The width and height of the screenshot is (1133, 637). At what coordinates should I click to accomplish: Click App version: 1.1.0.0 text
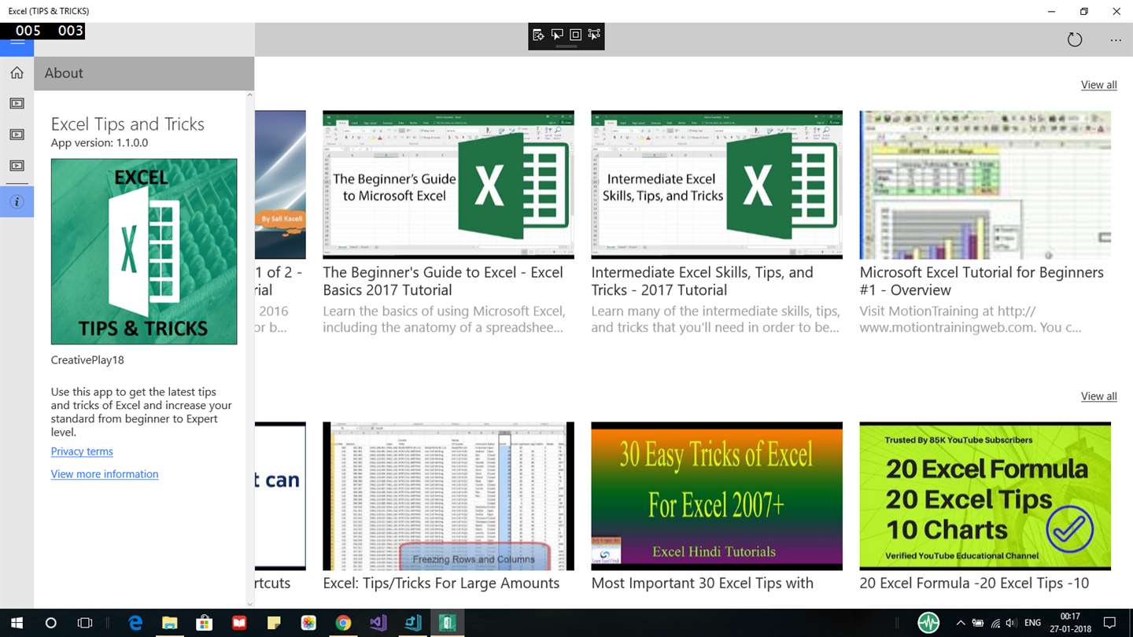click(x=99, y=143)
